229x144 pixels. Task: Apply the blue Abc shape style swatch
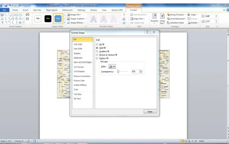[58, 19]
